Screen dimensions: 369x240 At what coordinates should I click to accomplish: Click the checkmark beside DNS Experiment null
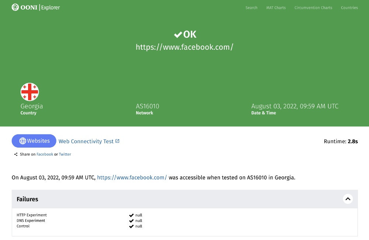(131, 220)
